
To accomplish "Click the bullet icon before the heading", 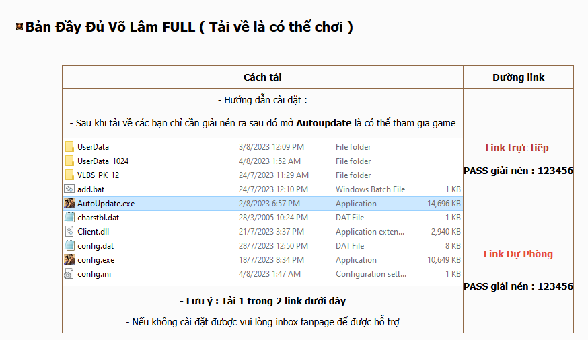I will click(x=19, y=26).
